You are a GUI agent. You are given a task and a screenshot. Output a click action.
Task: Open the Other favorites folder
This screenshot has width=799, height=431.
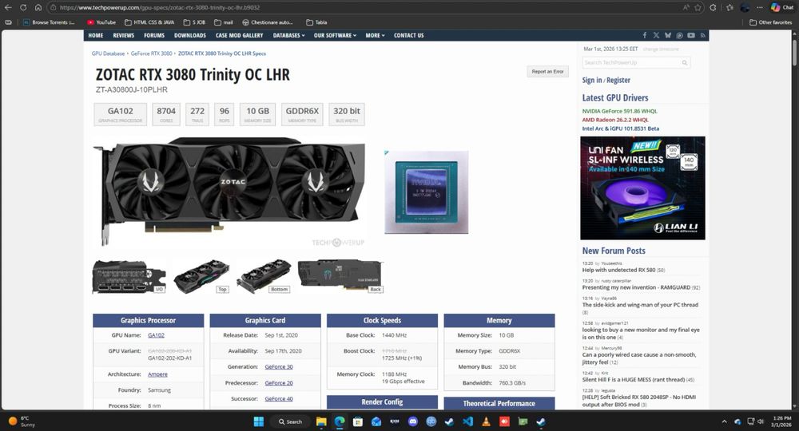(770, 22)
